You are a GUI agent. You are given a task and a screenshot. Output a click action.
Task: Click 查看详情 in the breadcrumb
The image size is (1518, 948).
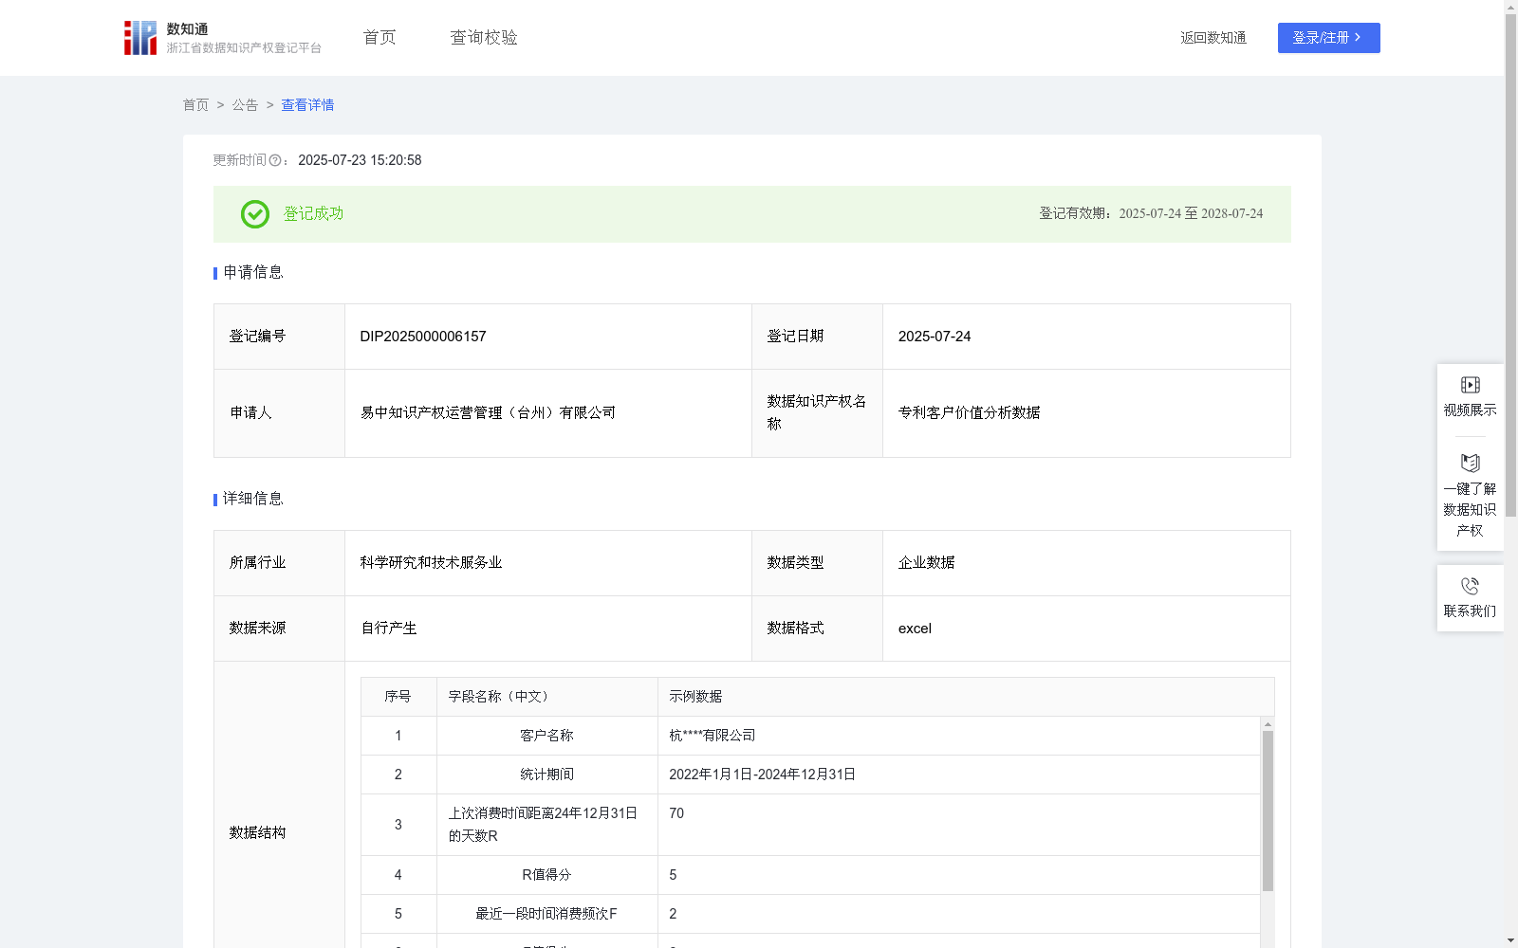tap(307, 105)
